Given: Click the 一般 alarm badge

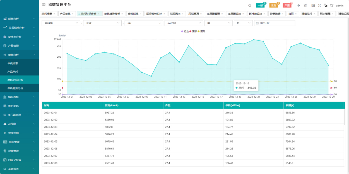Looking at the screenshot, I should coord(260,5).
